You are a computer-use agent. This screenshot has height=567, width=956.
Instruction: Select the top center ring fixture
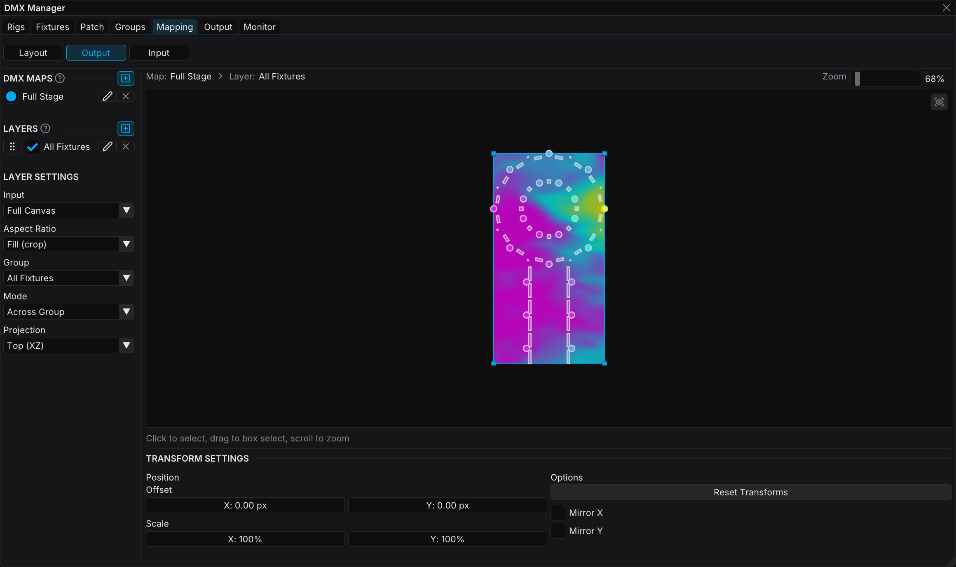point(549,154)
